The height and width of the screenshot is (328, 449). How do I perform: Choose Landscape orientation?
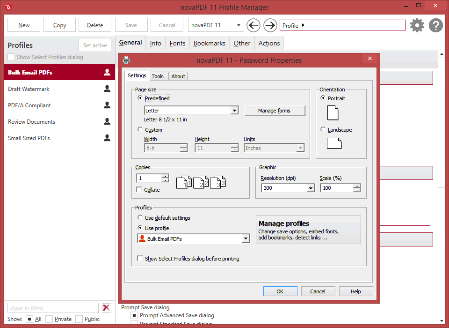(323, 129)
